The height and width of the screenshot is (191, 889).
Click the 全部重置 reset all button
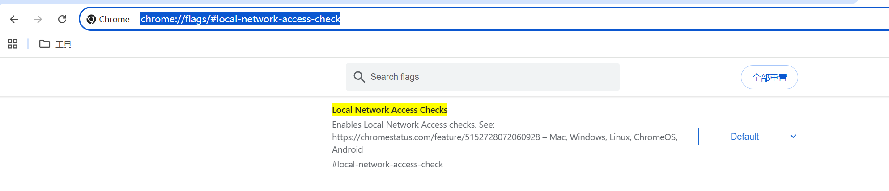click(x=769, y=78)
